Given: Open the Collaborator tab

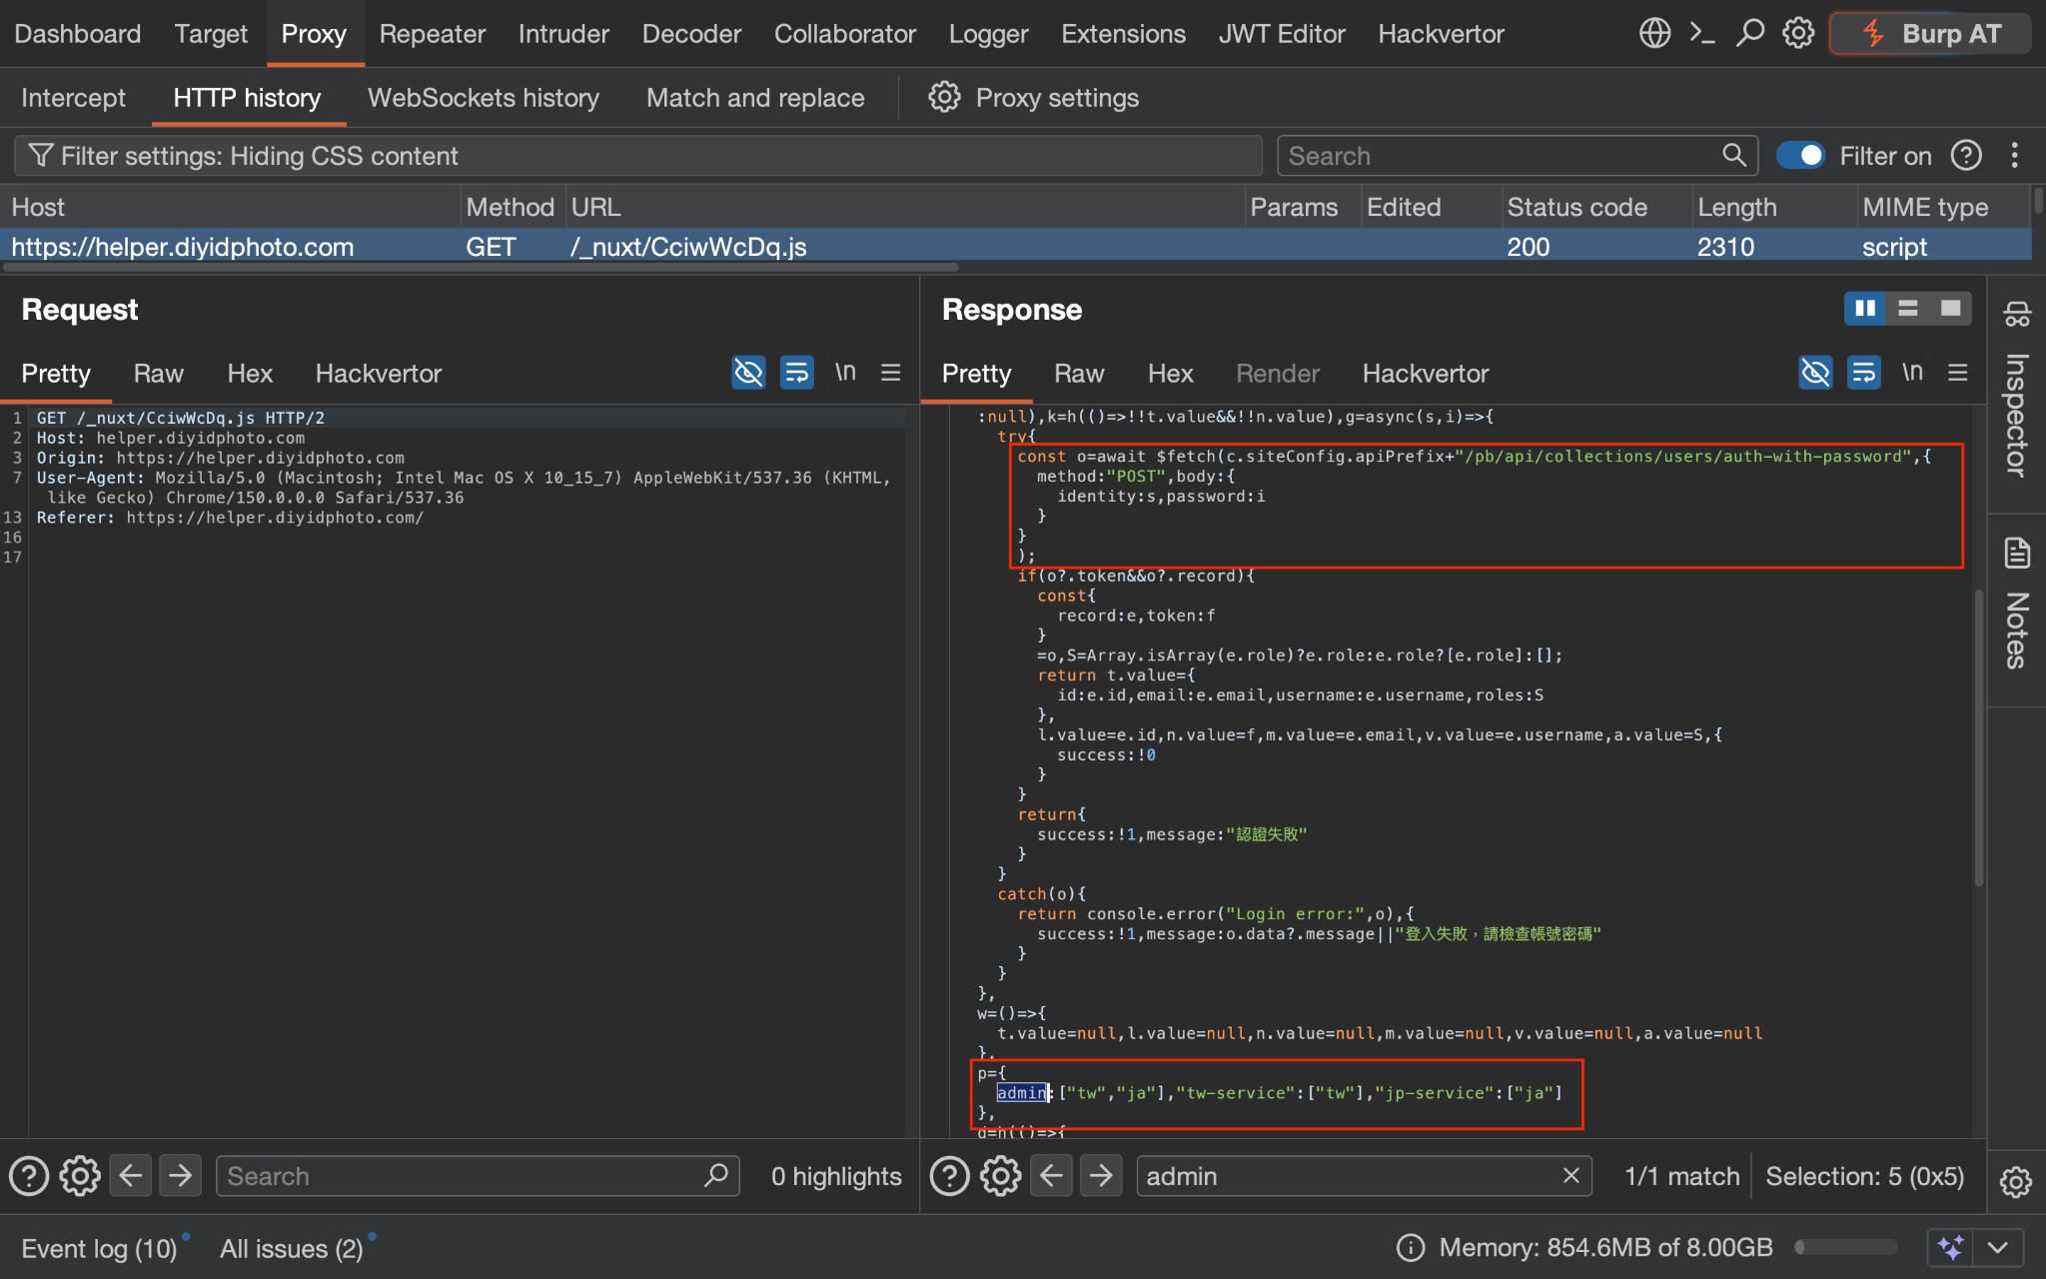Looking at the screenshot, I should coord(845,34).
